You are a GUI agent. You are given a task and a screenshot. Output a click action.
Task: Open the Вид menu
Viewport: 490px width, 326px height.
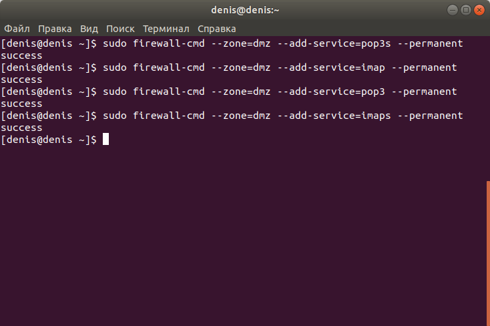coord(89,29)
